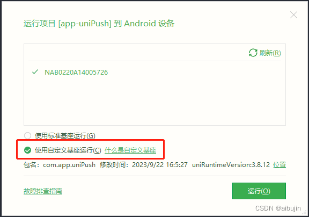Image resolution: width=309 pixels, height=217 pixels.
Task: Click the green checked custom base radio icon
Action: click(x=27, y=150)
